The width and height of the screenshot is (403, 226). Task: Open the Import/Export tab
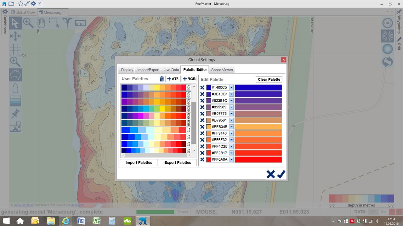[x=148, y=70]
